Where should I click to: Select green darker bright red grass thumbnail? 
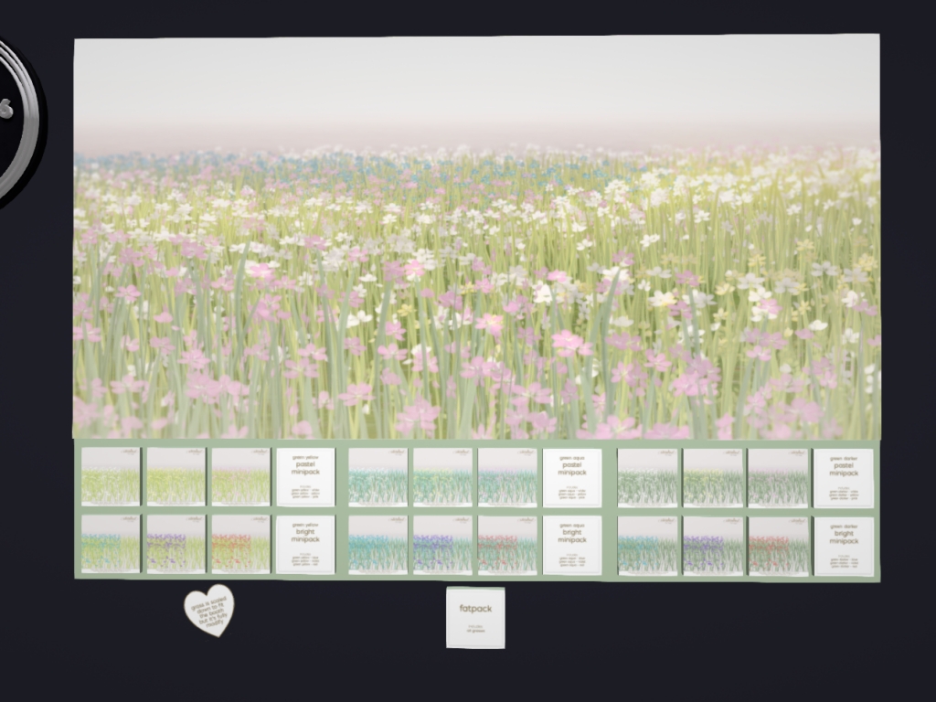click(778, 546)
